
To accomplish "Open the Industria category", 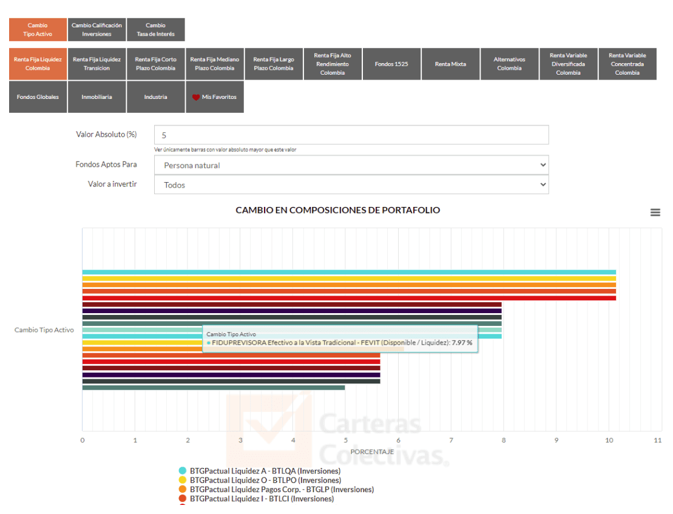I will point(156,97).
